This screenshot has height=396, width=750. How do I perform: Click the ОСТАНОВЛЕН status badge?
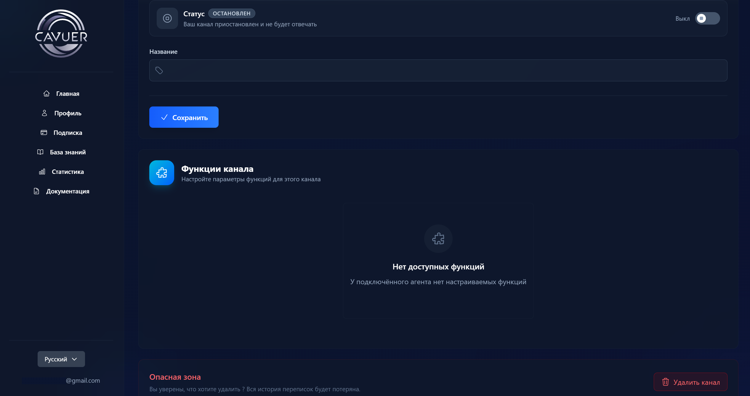232,13
